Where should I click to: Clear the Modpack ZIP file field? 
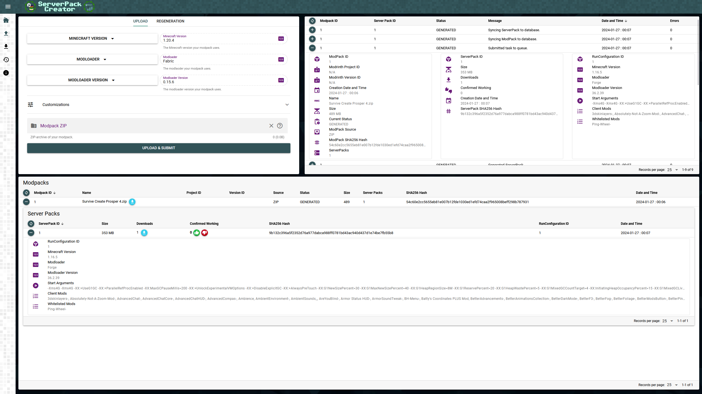click(x=271, y=126)
